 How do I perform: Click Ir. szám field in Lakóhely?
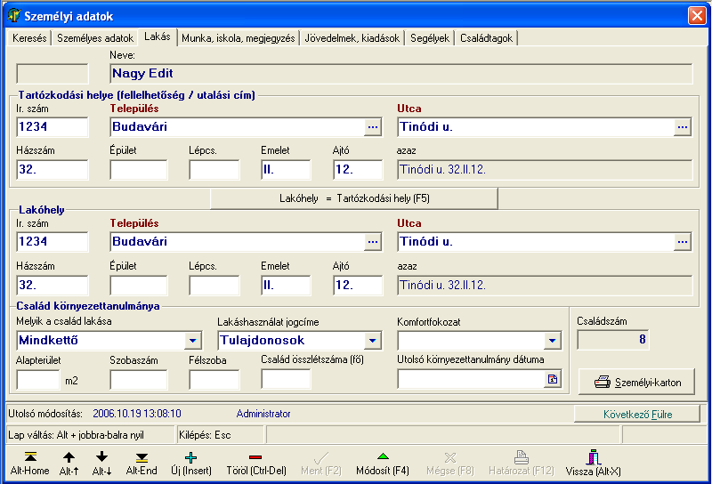click(x=53, y=242)
